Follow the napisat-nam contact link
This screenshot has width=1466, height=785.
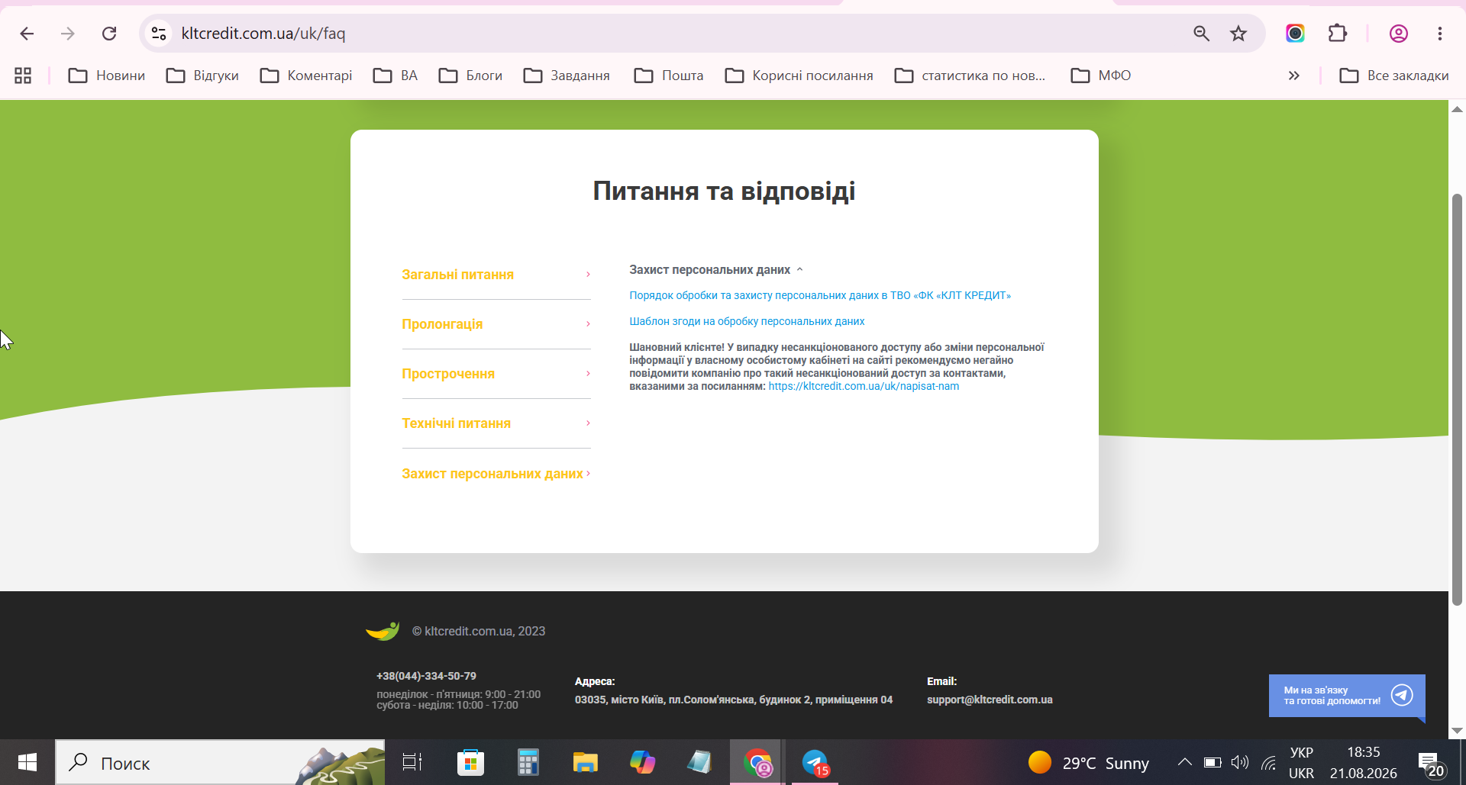(x=864, y=387)
